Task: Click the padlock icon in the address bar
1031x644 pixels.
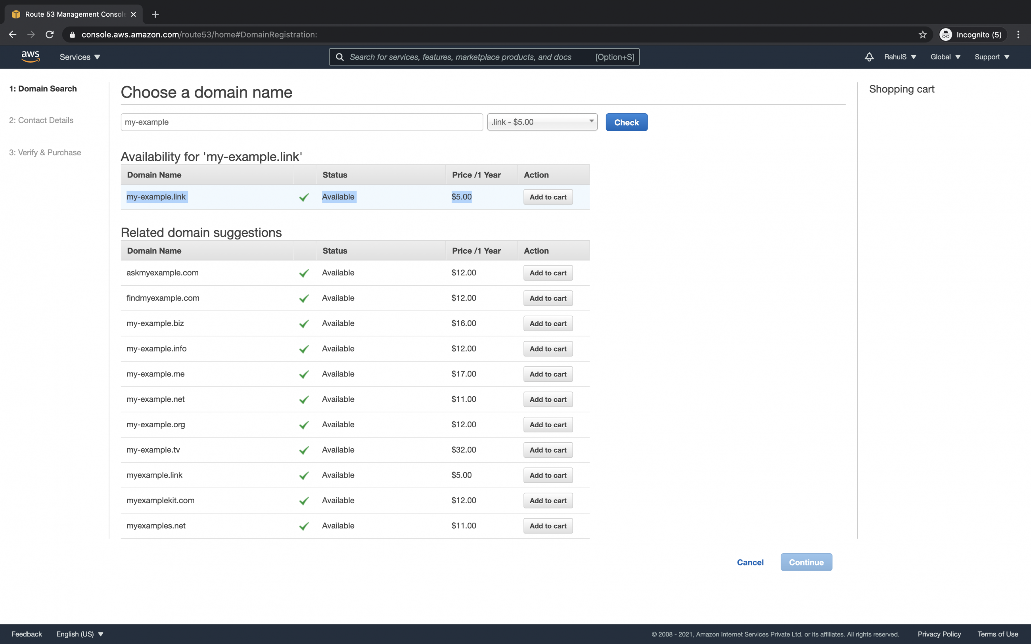Action: tap(73, 34)
